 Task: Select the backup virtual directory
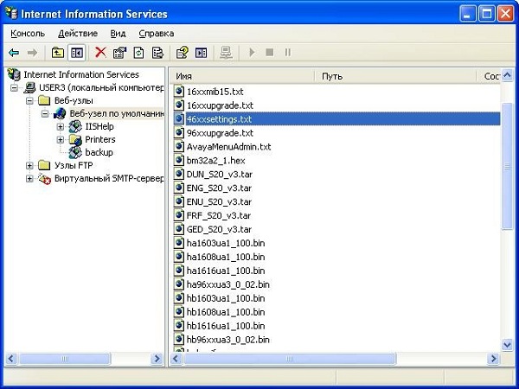coord(99,152)
